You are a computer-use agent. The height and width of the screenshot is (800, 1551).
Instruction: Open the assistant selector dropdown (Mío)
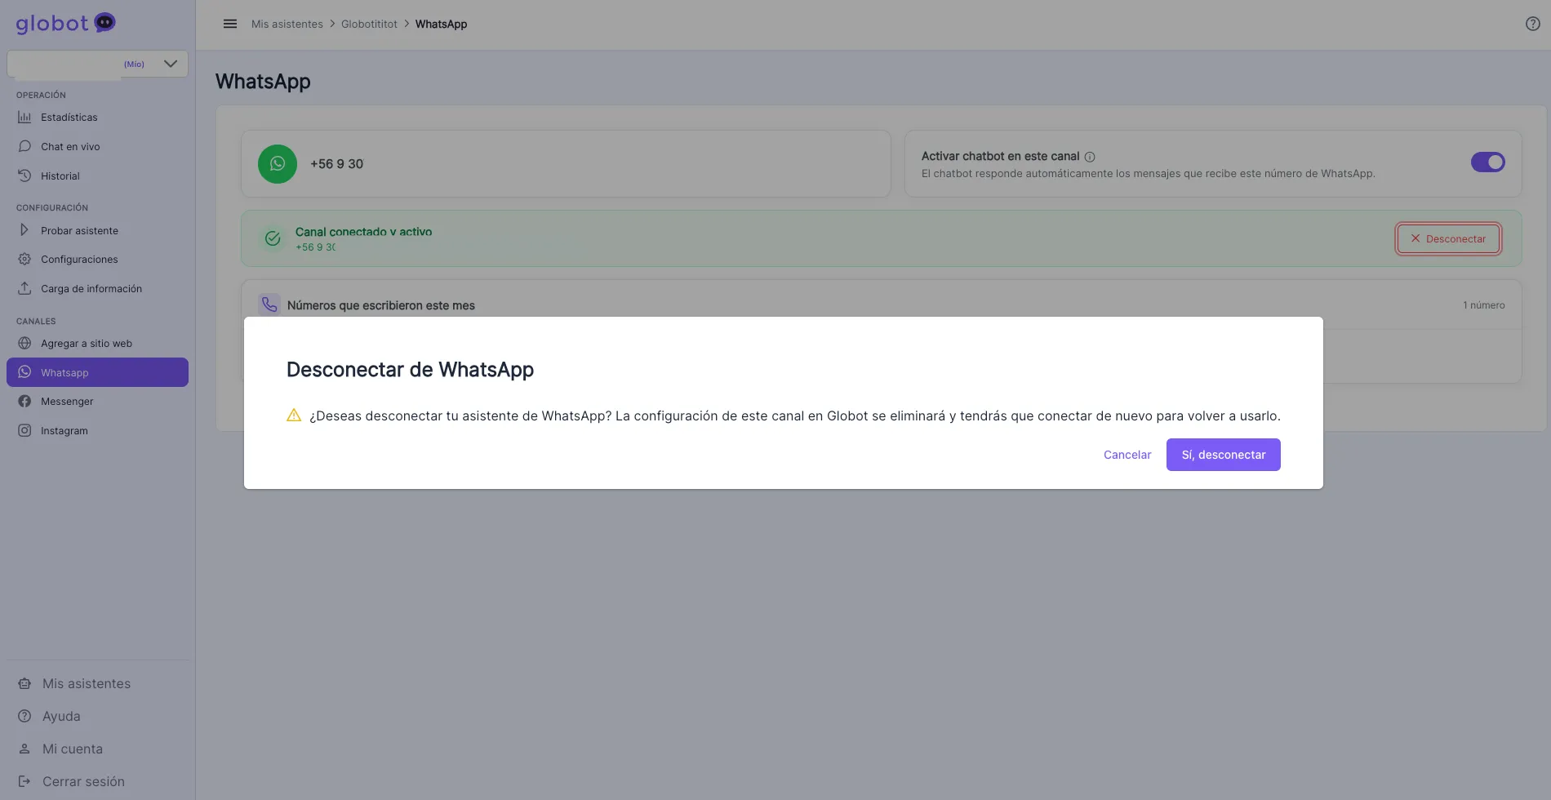97,64
